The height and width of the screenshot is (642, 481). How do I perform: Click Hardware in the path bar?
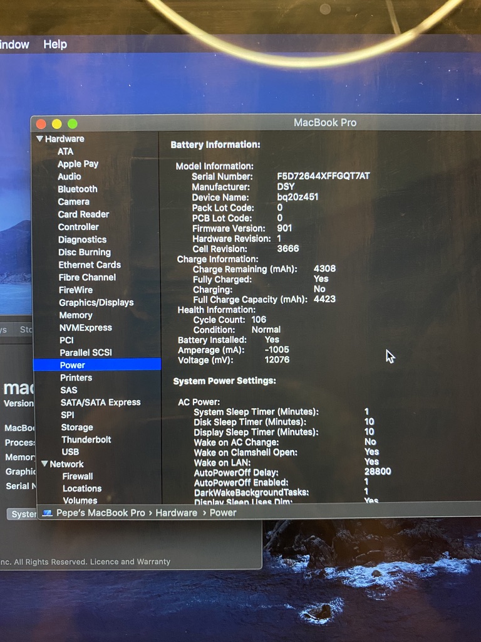[x=176, y=513]
